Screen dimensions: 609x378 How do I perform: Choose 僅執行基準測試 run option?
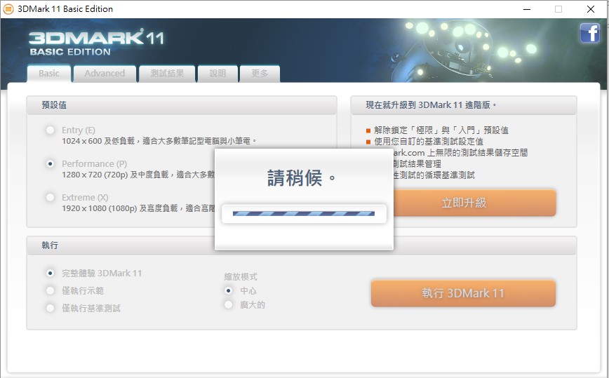50,308
